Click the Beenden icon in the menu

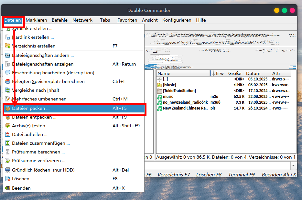8,188
